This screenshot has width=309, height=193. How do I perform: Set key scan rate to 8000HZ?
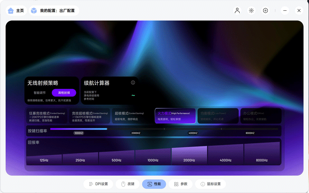click(250, 133)
